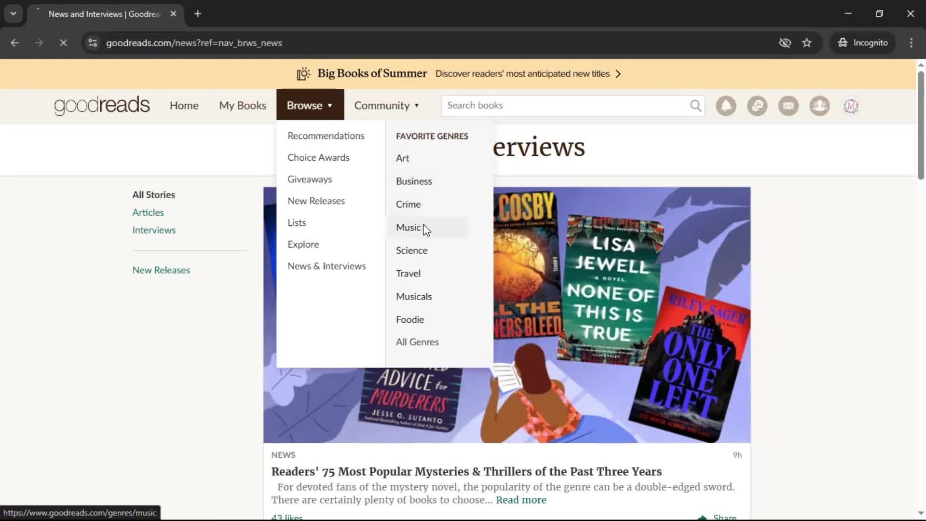This screenshot has width=926, height=521.
Task: Choose the Art genre
Action: pos(402,158)
